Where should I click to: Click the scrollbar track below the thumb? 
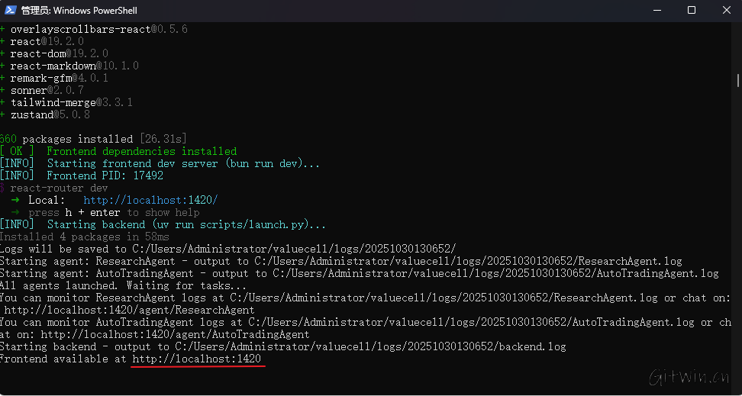click(x=738, y=229)
